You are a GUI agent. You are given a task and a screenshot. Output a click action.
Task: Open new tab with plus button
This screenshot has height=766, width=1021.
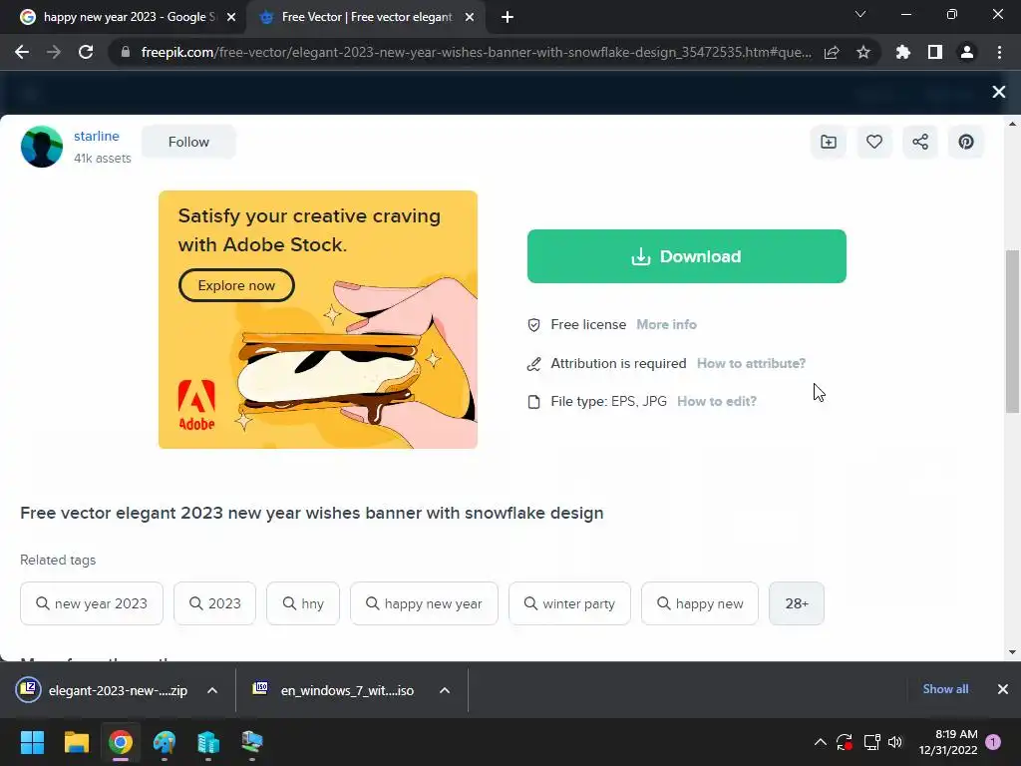point(508,18)
